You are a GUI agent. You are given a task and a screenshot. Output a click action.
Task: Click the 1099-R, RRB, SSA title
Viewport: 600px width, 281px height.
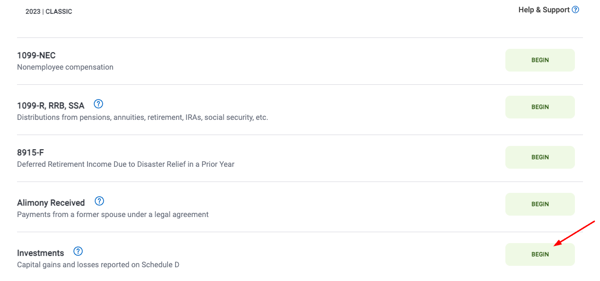(51, 106)
